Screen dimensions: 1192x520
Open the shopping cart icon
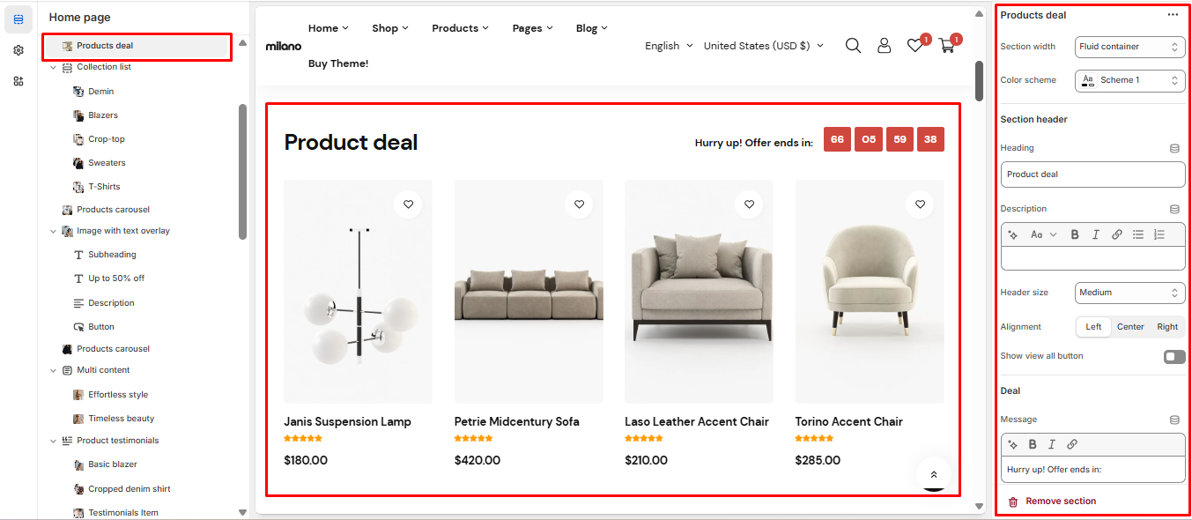pyautogui.click(x=947, y=46)
